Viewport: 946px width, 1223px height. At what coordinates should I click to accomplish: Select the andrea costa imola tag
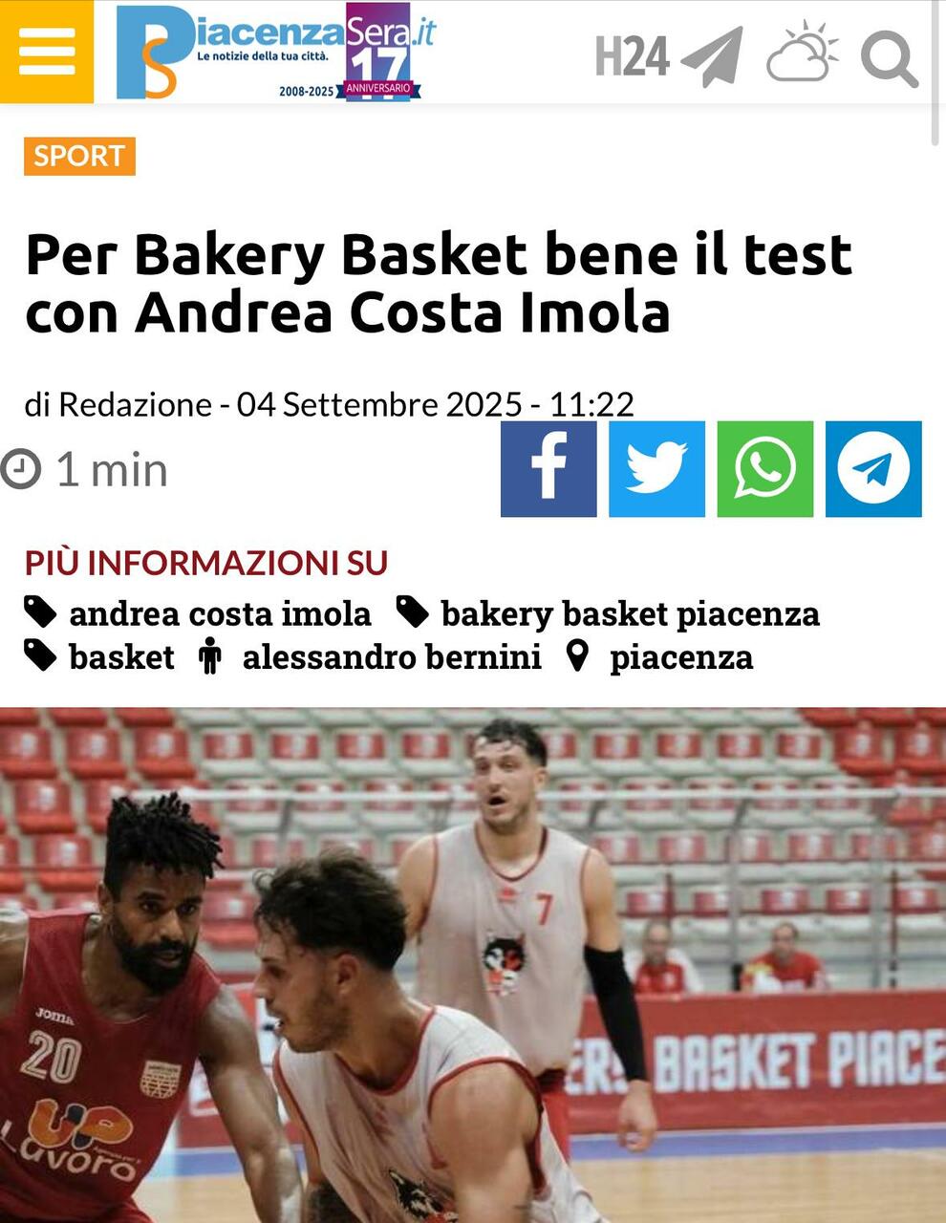coord(220,613)
